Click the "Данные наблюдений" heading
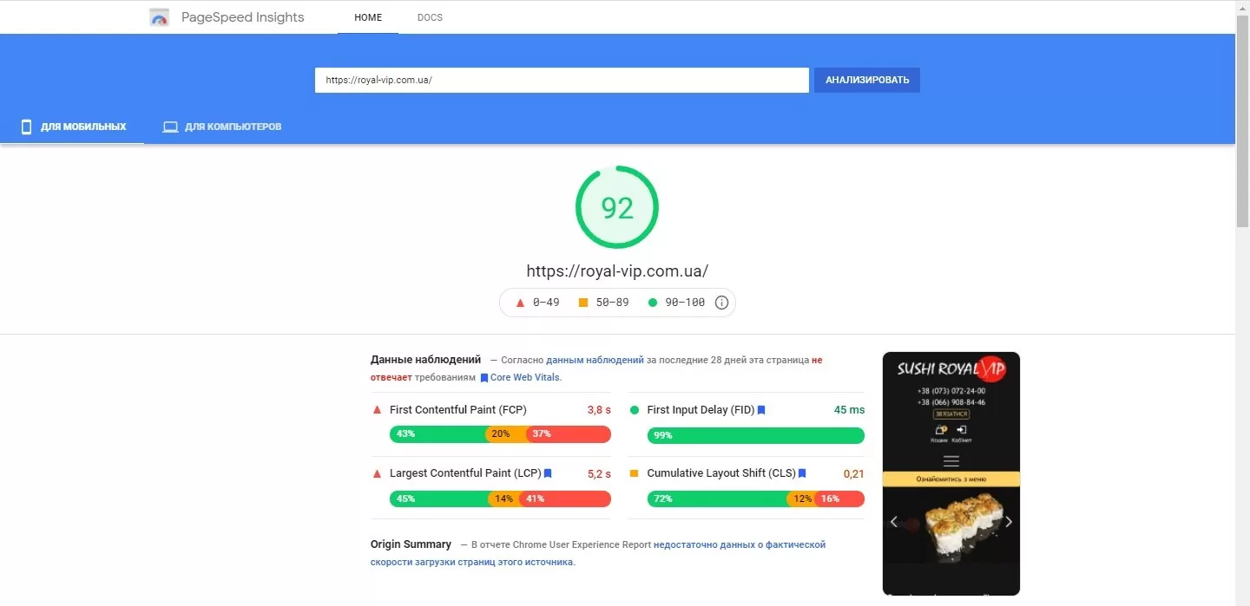Image resolution: width=1250 pixels, height=606 pixels. [x=425, y=360]
